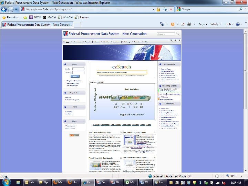248x186 pixels.
Task: Click the site search field in header
Action: [x=166, y=34]
